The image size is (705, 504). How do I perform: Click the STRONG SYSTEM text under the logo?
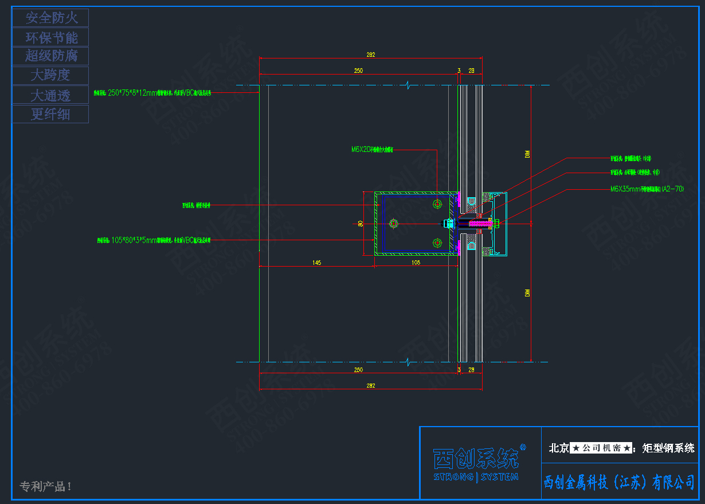pos(476,477)
